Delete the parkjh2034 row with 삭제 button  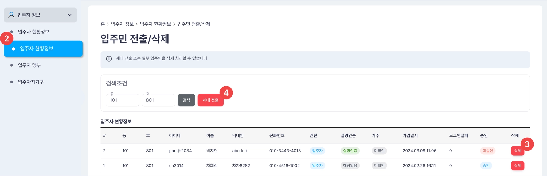point(518,151)
